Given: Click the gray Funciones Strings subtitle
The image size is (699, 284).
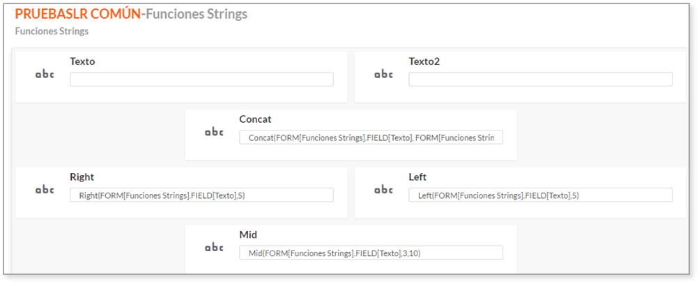Looking at the screenshot, I should tap(52, 31).
